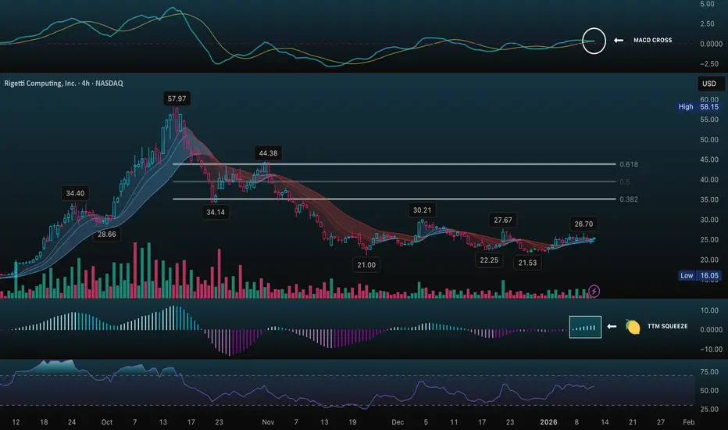Click the 0.5 Fibonacci level label
This screenshot has height=430, width=728.
[624, 181]
